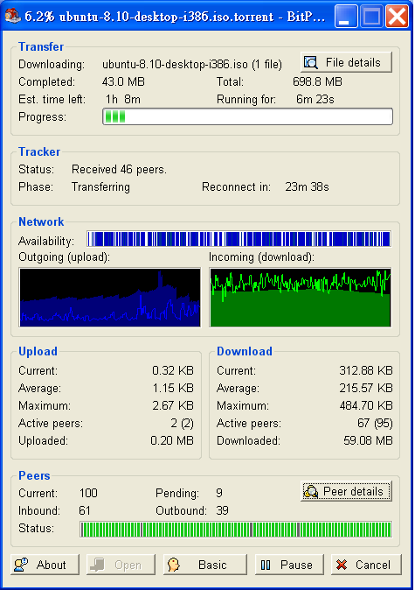This screenshot has width=415, height=590.
Task: Close the torrent window
Action: tap(397, 17)
